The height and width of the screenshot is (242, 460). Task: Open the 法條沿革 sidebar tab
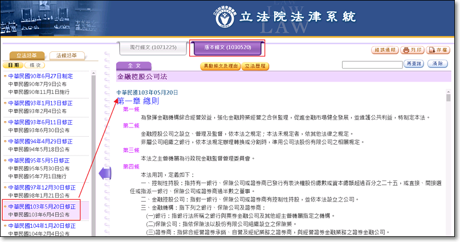point(67,56)
